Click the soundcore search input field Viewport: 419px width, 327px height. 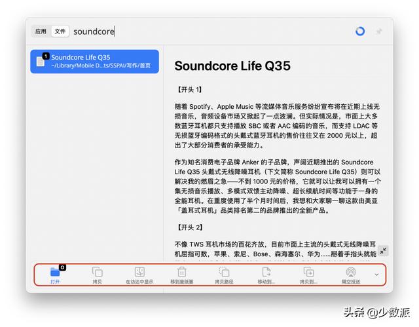click(208, 31)
